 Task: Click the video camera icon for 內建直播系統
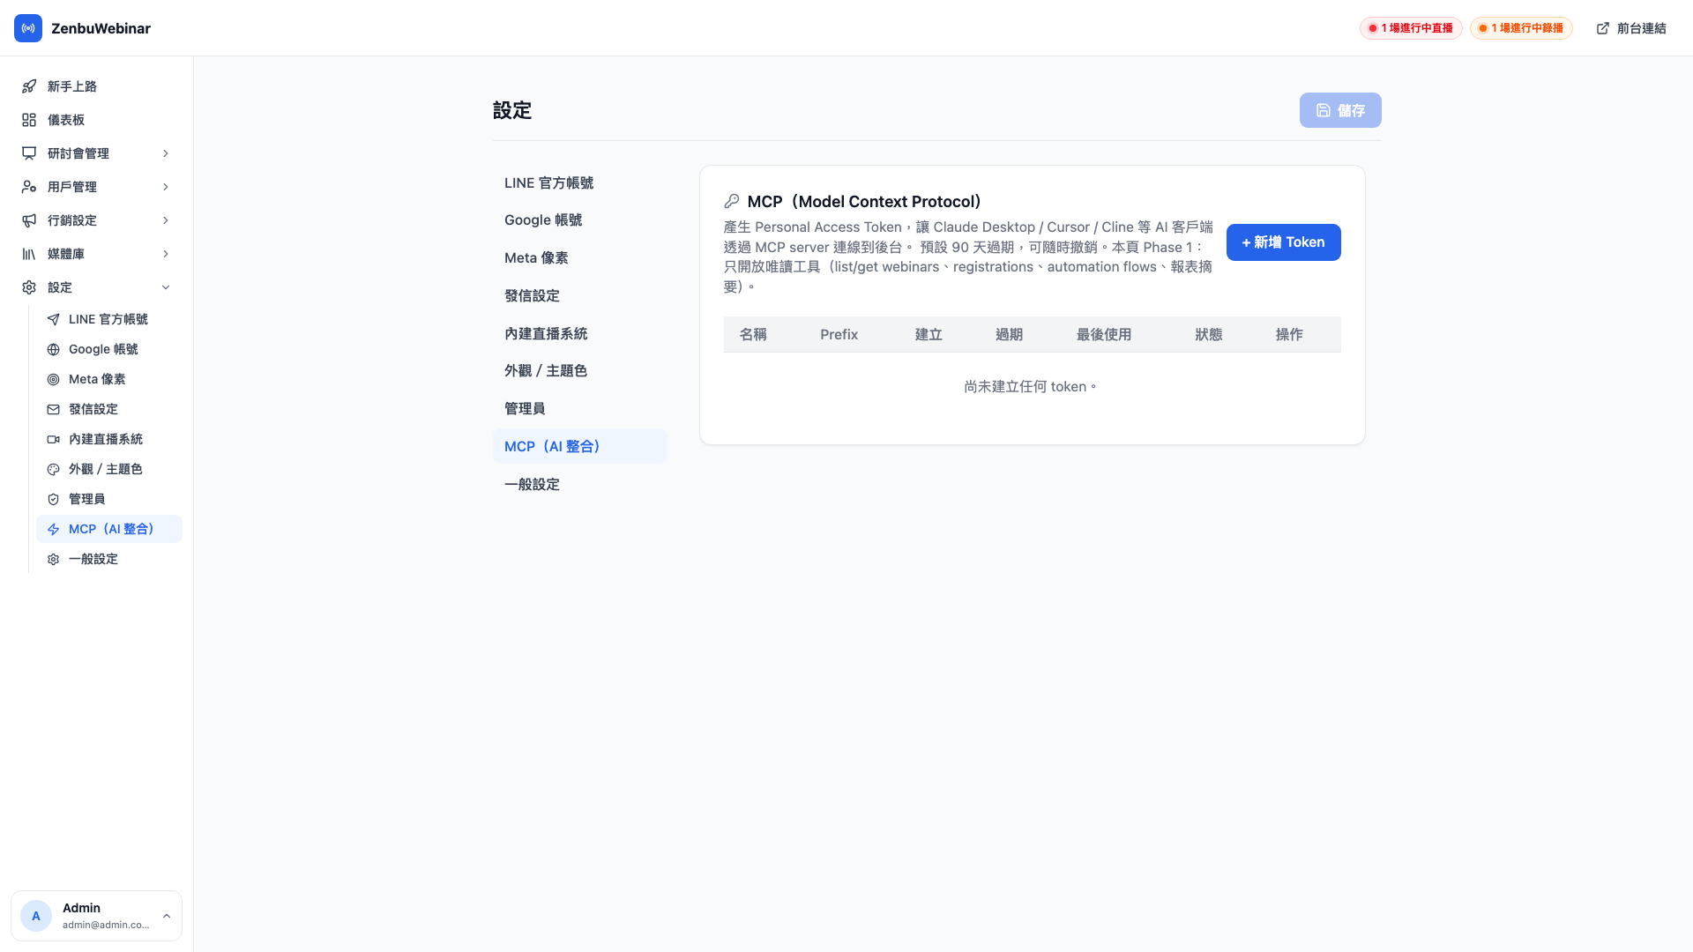(x=54, y=439)
